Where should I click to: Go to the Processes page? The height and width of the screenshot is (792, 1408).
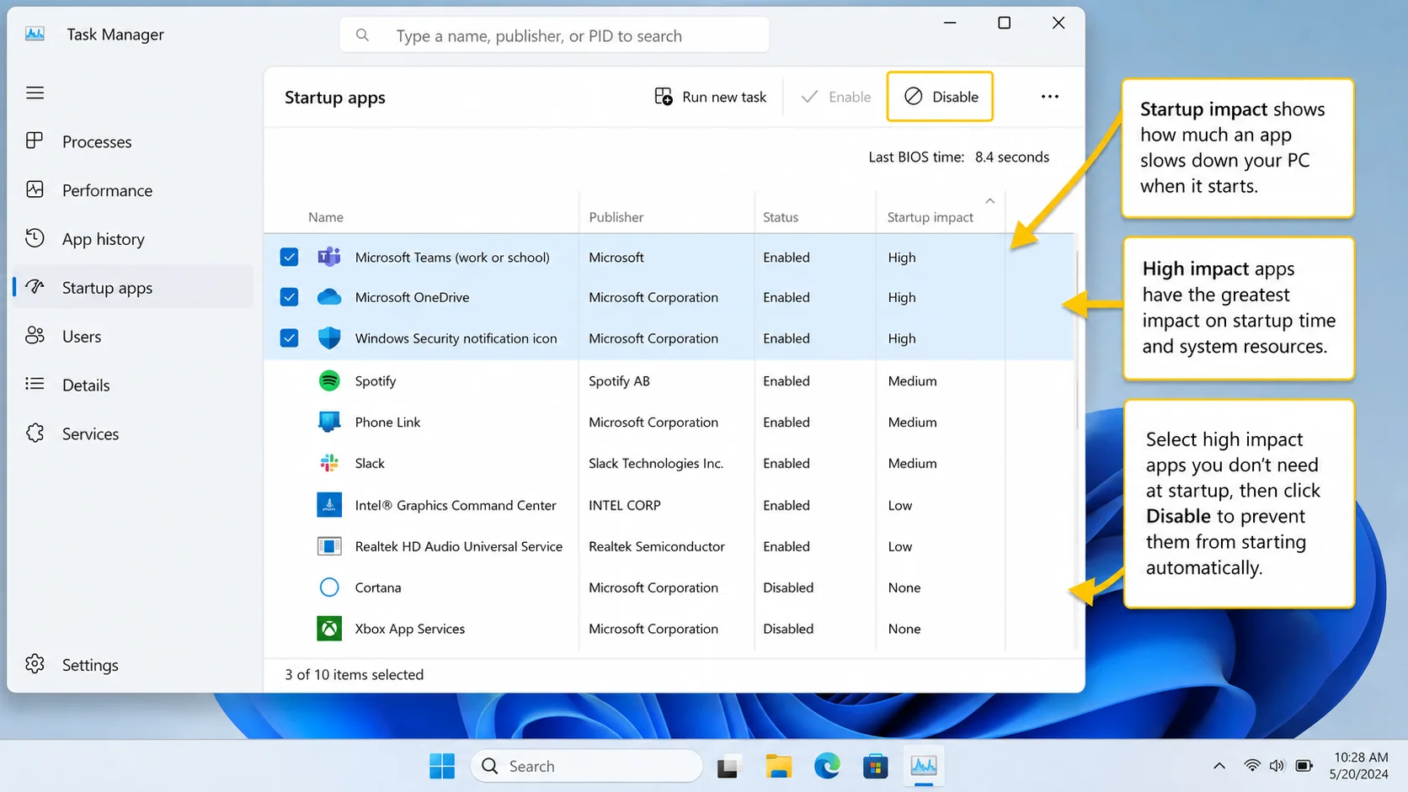133,141
